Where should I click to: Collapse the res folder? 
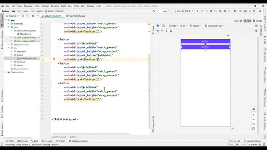(x=8, y=48)
